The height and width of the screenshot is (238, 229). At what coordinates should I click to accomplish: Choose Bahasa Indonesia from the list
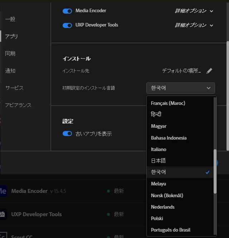[x=180, y=138]
